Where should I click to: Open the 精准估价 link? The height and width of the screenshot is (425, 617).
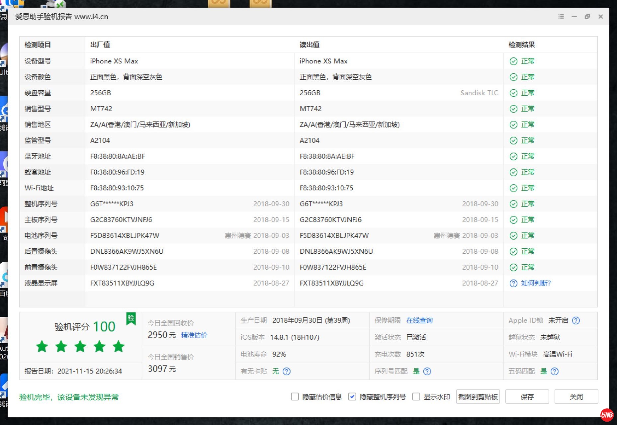194,335
